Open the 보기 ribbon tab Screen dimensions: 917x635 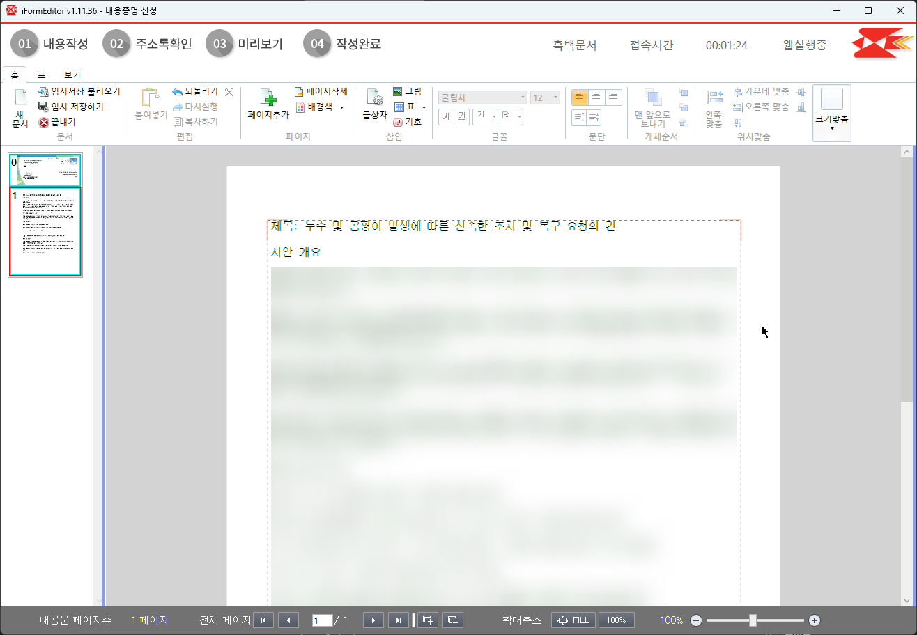point(72,75)
